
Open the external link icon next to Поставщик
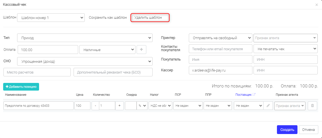[254, 95]
